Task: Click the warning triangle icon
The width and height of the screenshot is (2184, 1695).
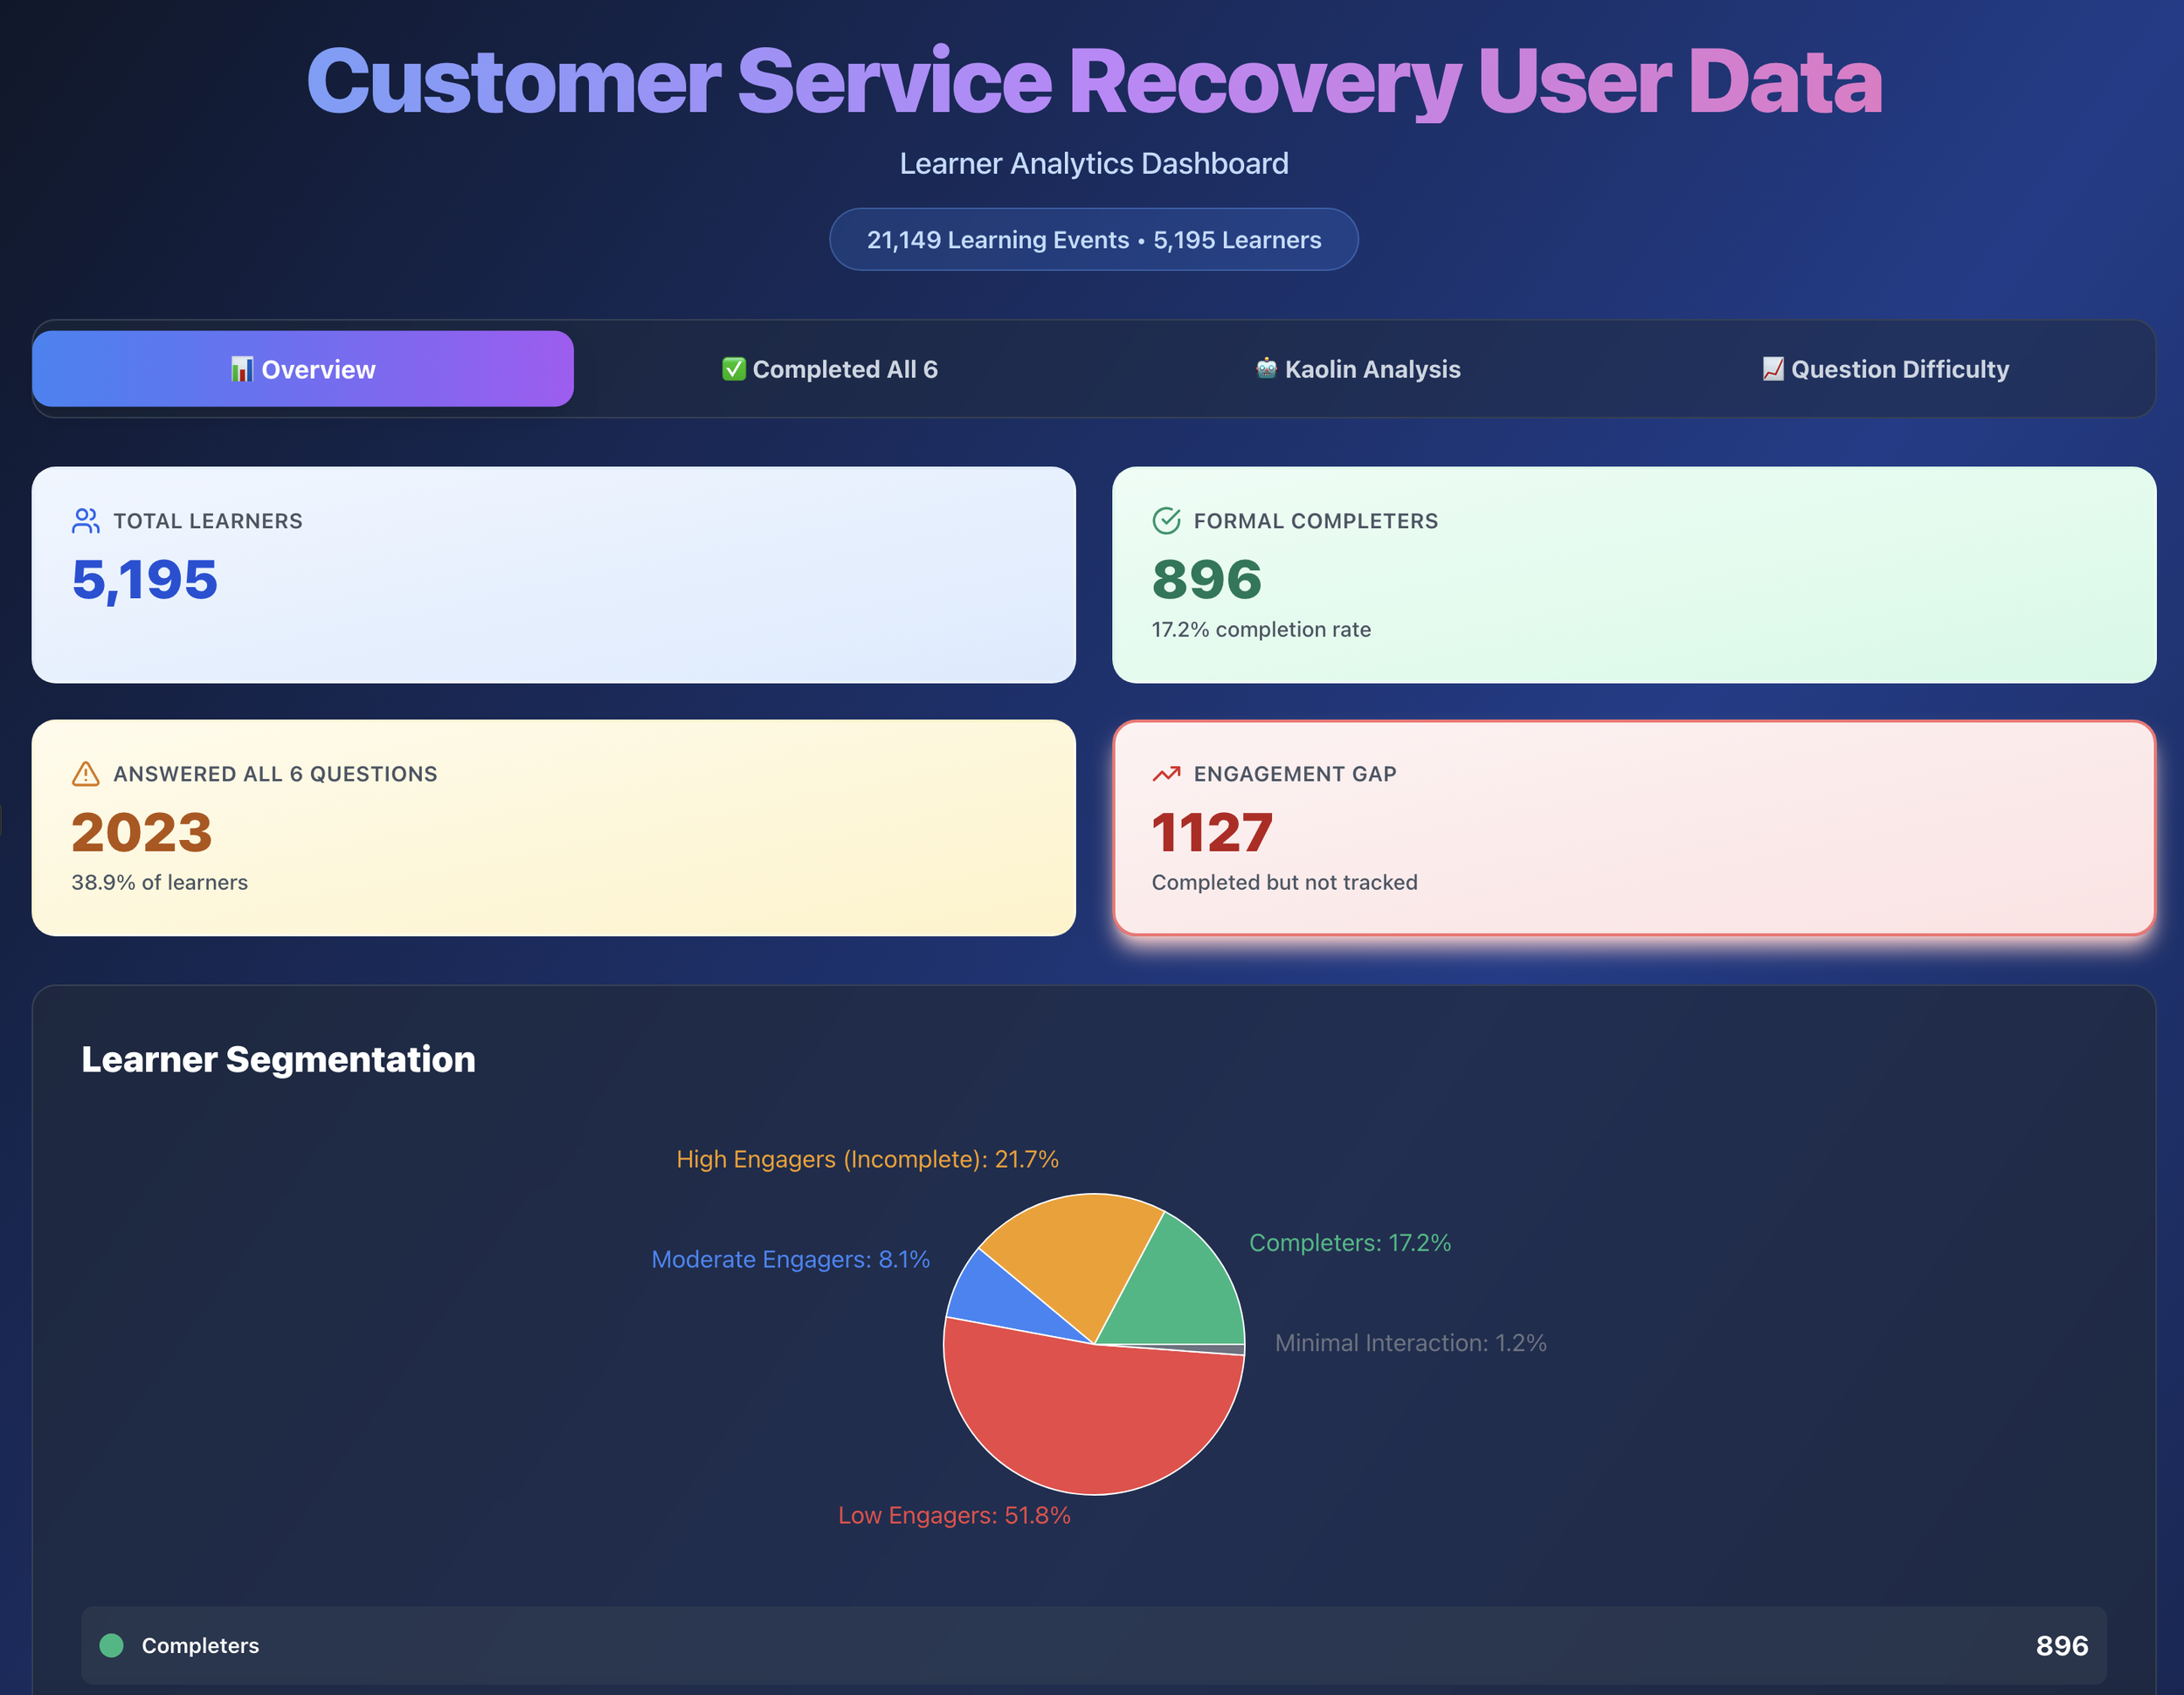Action: coord(86,774)
